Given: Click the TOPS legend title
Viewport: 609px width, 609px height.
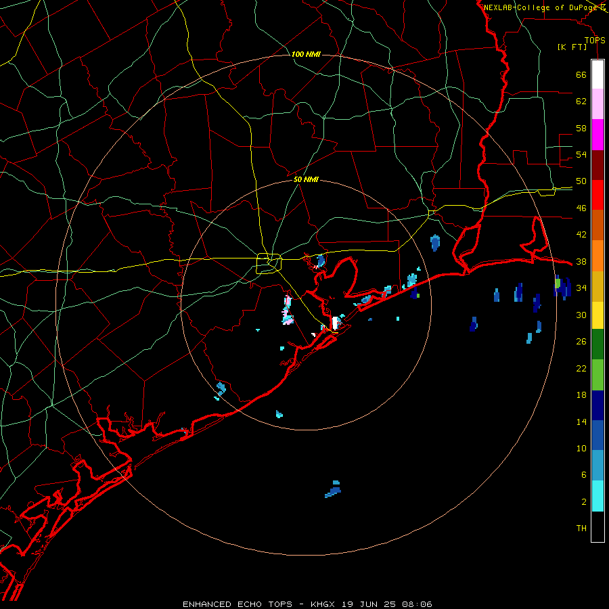Looking at the screenshot, I should click(595, 41).
